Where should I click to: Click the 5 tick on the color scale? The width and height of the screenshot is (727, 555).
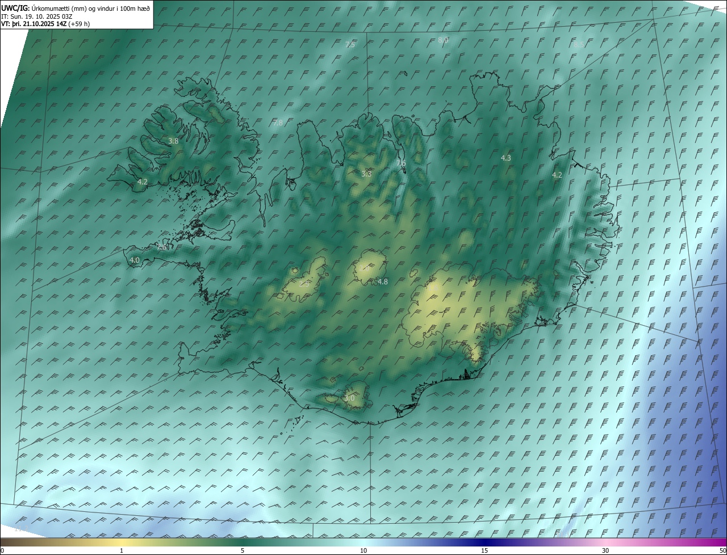coord(243,550)
